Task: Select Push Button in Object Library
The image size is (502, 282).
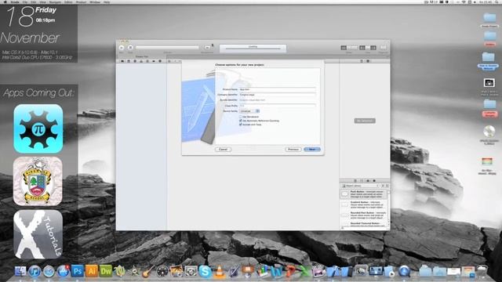Action: click(x=363, y=193)
